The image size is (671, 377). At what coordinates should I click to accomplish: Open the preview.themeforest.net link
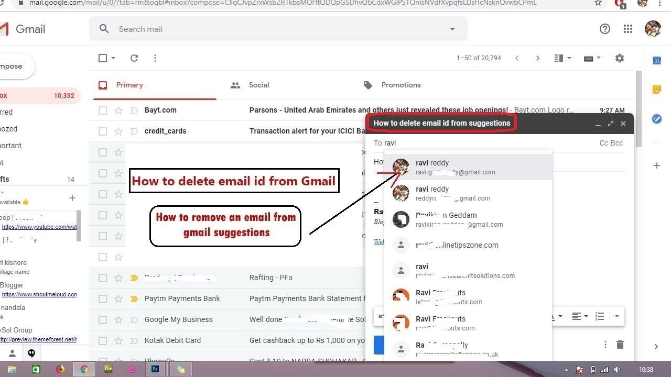pyautogui.click(x=38, y=339)
